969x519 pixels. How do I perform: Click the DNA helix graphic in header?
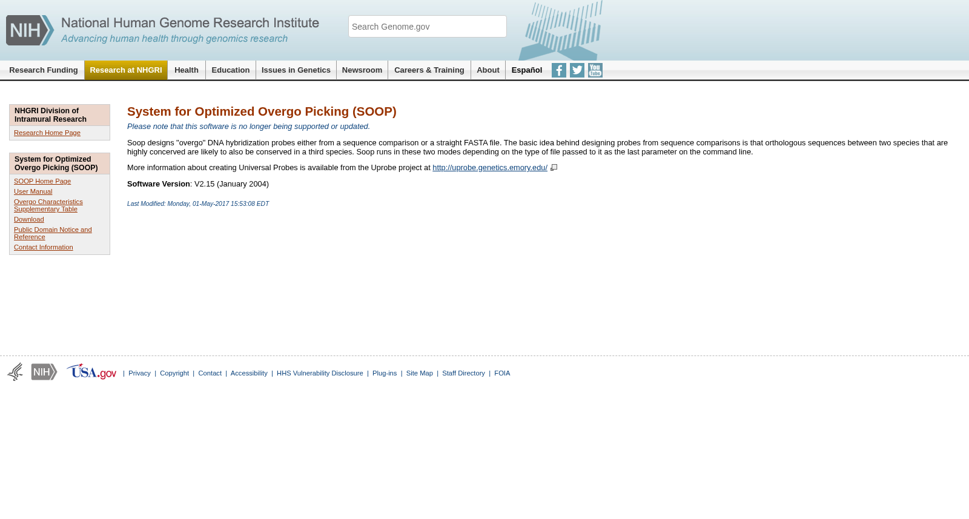tap(561, 30)
